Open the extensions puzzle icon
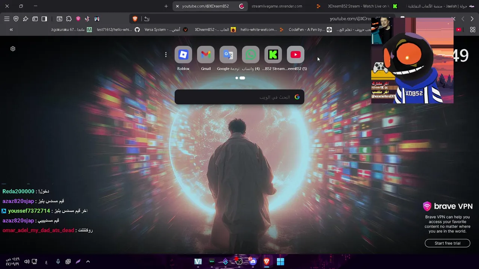479x269 pixels. tap(69, 19)
